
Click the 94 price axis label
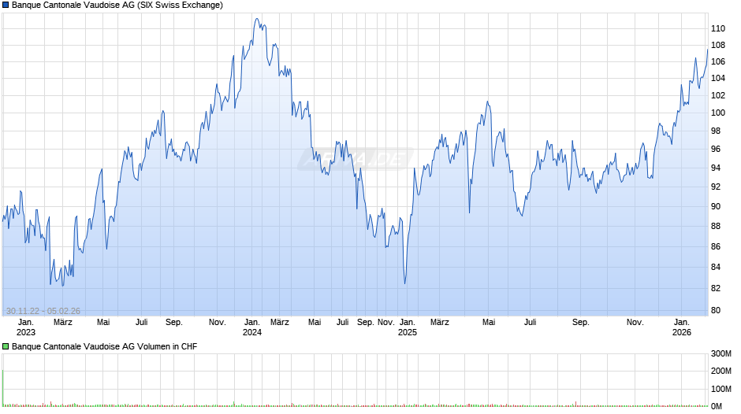716,168
